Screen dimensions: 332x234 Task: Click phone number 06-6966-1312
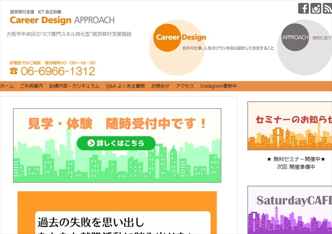pos(58,71)
